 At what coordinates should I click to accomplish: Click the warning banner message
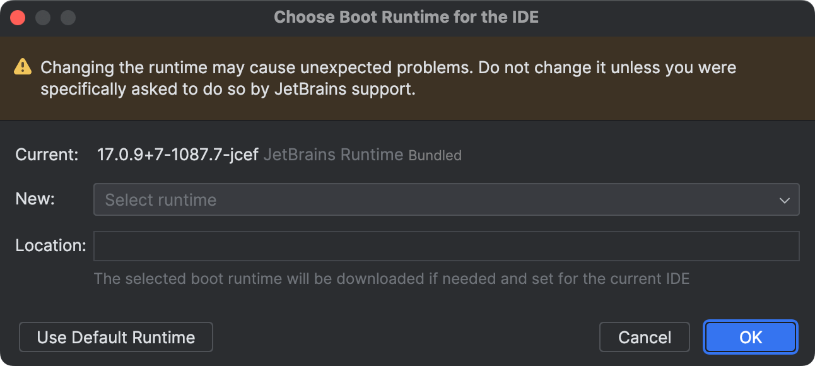click(389, 78)
